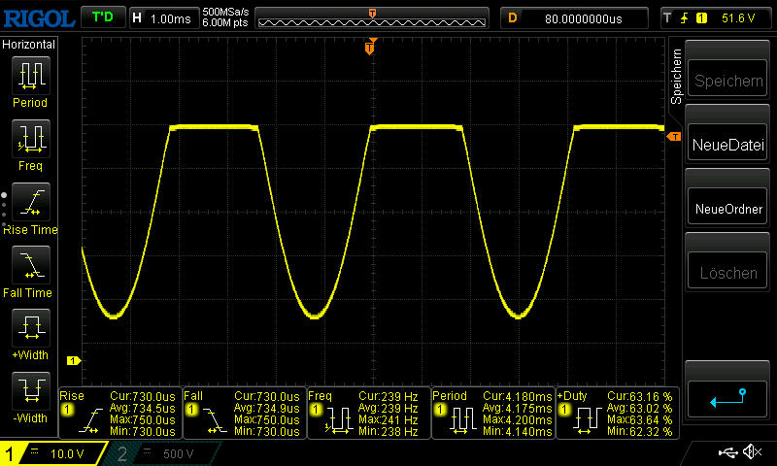The width and height of the screenshot is (777, 466).
Task: Select the Rise Time measurement icon
Action: [31, 202]
